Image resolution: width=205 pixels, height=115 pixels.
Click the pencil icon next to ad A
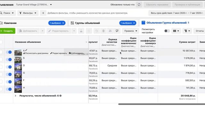pos(26,50)
